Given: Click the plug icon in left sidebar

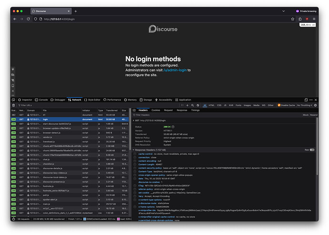Looking at the screenshot, I should click(13, 69).
